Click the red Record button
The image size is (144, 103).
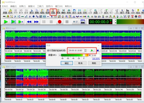coord(60,22)
